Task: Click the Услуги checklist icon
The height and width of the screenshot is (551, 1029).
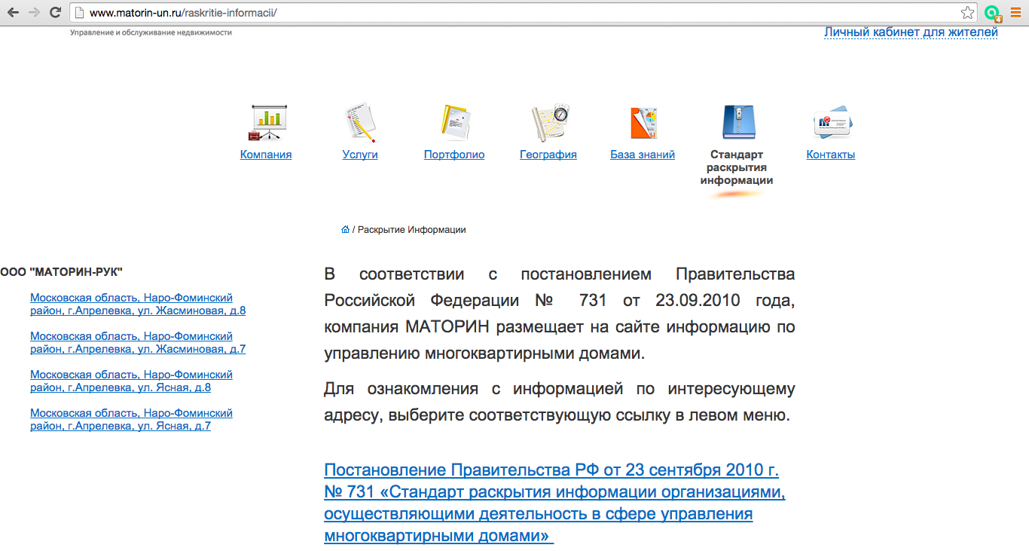Action: 360,122
